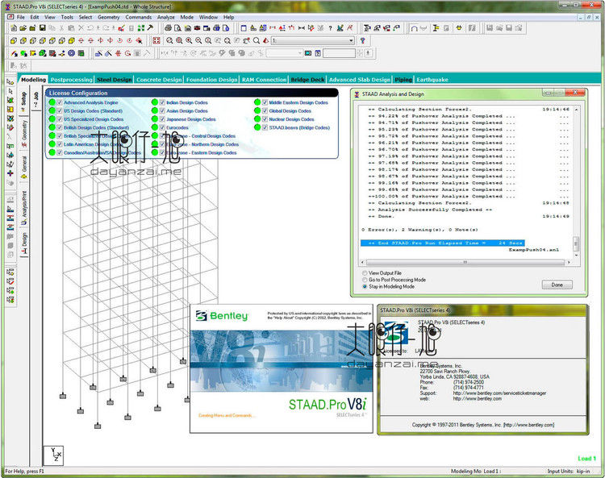
Task: Click the stepper arrows beside the toolbar input
Action: pos(360,53)
